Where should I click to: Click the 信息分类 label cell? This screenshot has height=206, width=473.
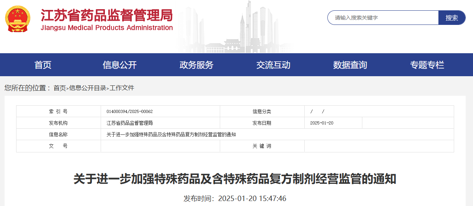click(x=262, y=111)
